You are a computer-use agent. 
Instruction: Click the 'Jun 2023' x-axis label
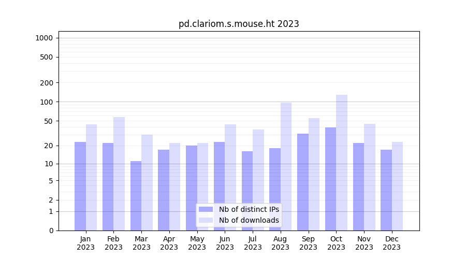pyautogui.click(x=225, y=243)
